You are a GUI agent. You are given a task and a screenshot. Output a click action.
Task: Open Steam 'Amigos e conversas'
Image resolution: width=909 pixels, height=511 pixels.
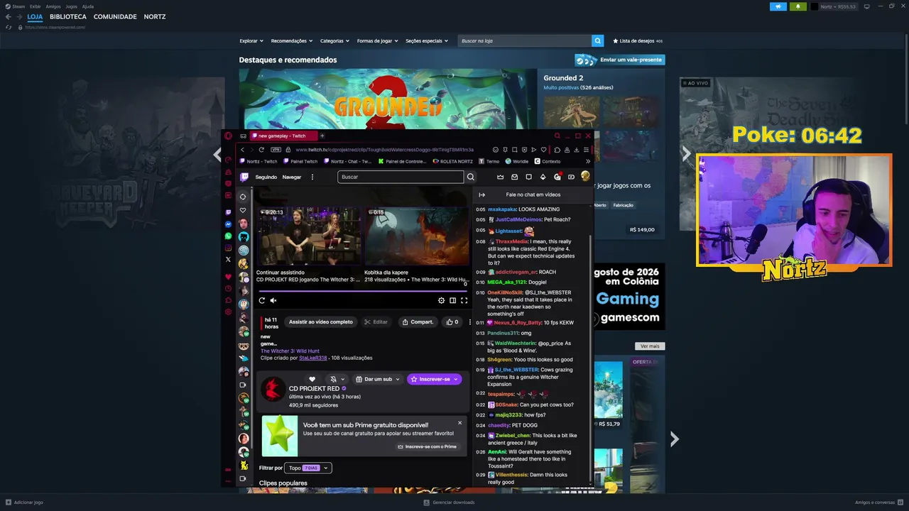pyautogui.click(x=879, y=502)
